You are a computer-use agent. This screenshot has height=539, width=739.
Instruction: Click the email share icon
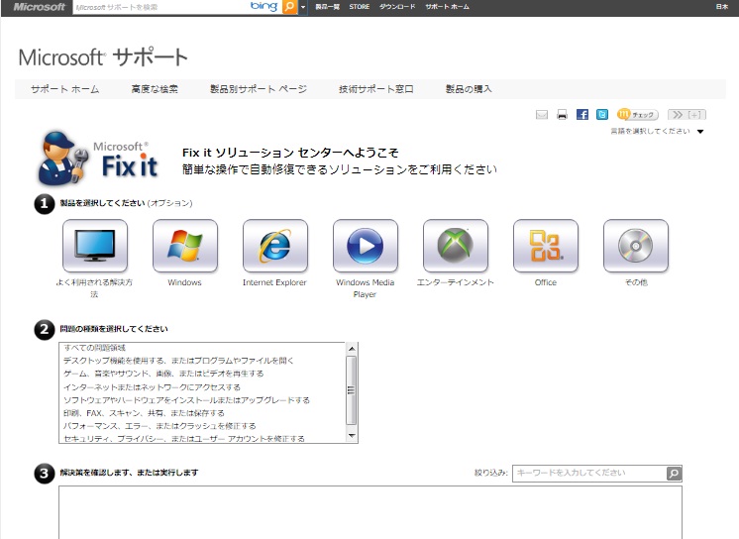(542, 115)
